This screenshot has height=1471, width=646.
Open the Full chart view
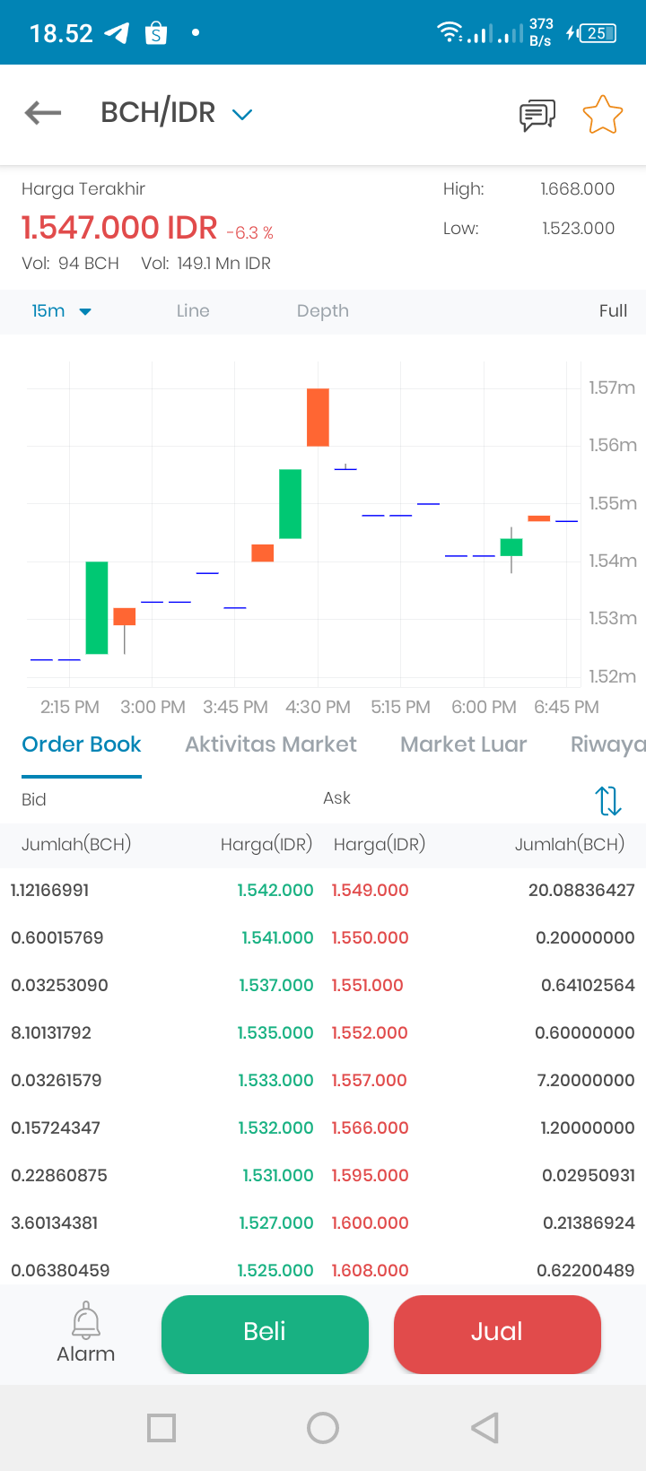pyautogui.click(x=613, y=311)
